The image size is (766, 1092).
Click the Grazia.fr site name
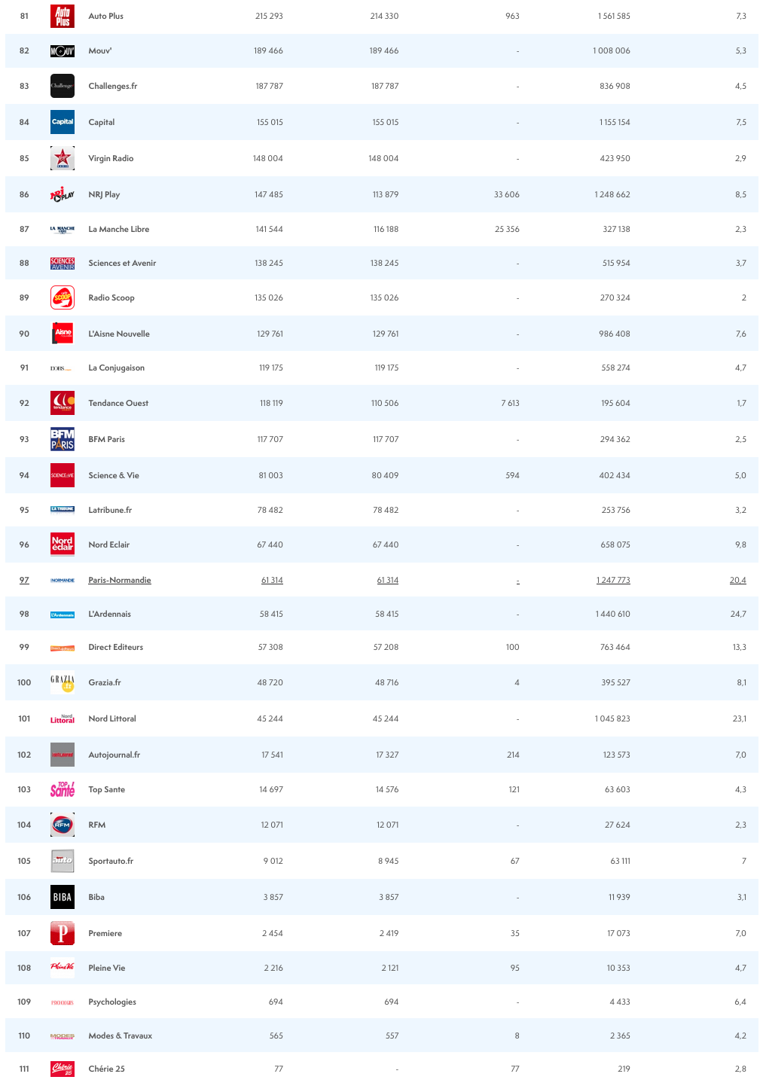105,682
